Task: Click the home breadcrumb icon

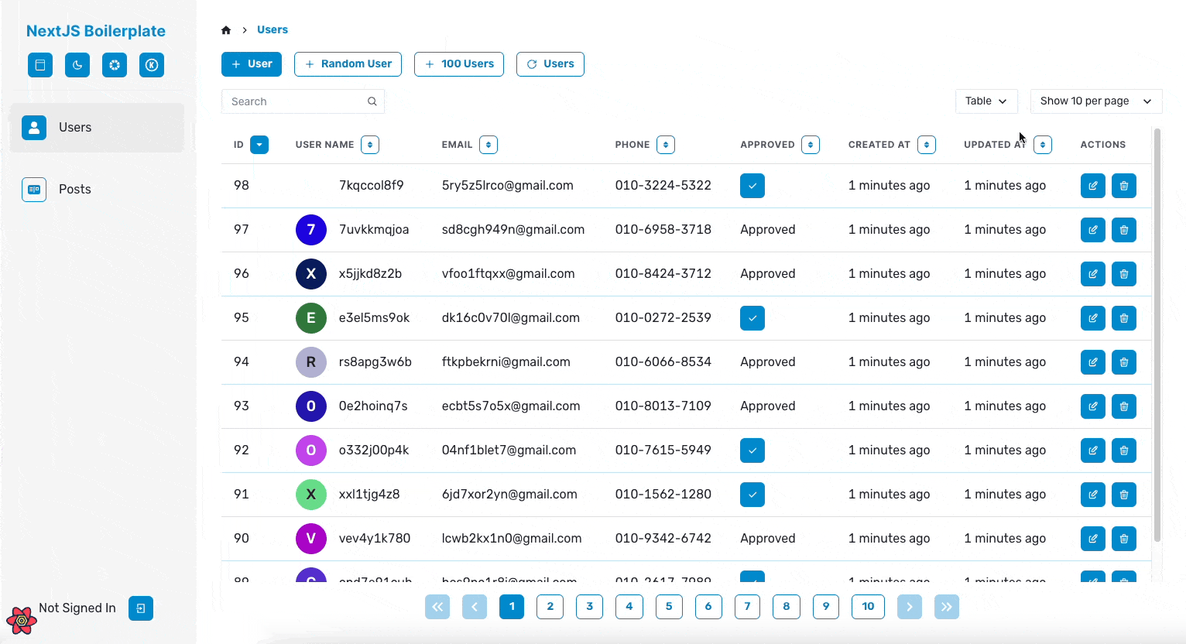Action: pos(226,30)
